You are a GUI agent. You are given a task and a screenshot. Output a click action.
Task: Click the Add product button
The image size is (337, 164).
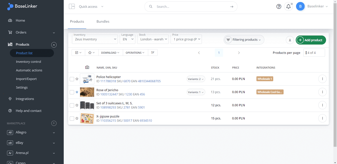click(311, 40)
